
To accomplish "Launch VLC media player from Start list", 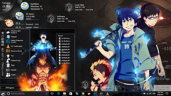I will (17, 46).
